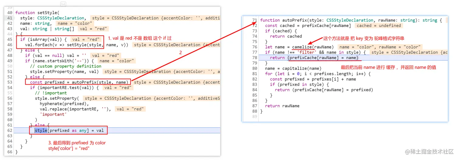This screenshot has height=160, width=459.
Task: Click "style.setProperty(name, val)" on line 51
Action: click(64, 72)
